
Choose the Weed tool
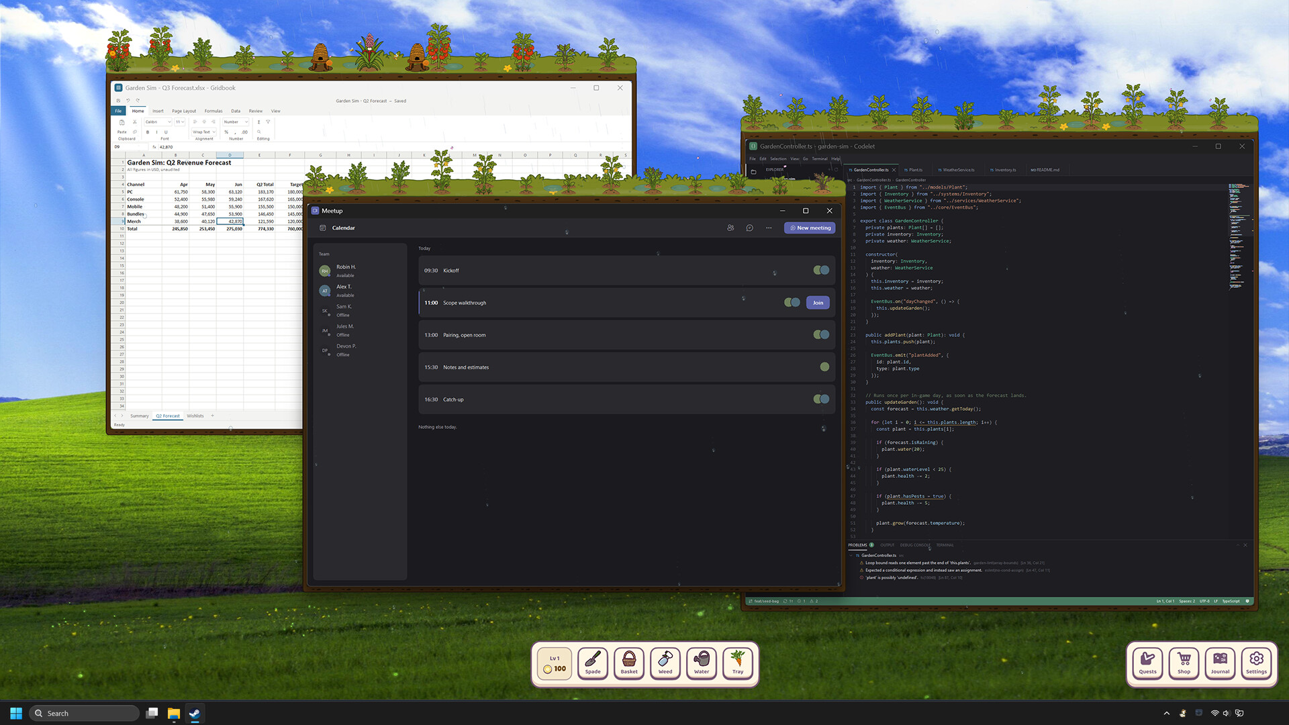(x=665, y=663)
